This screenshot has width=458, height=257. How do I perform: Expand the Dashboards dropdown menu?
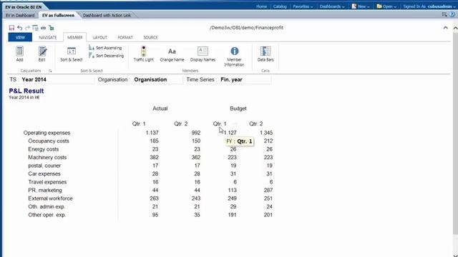332,6
